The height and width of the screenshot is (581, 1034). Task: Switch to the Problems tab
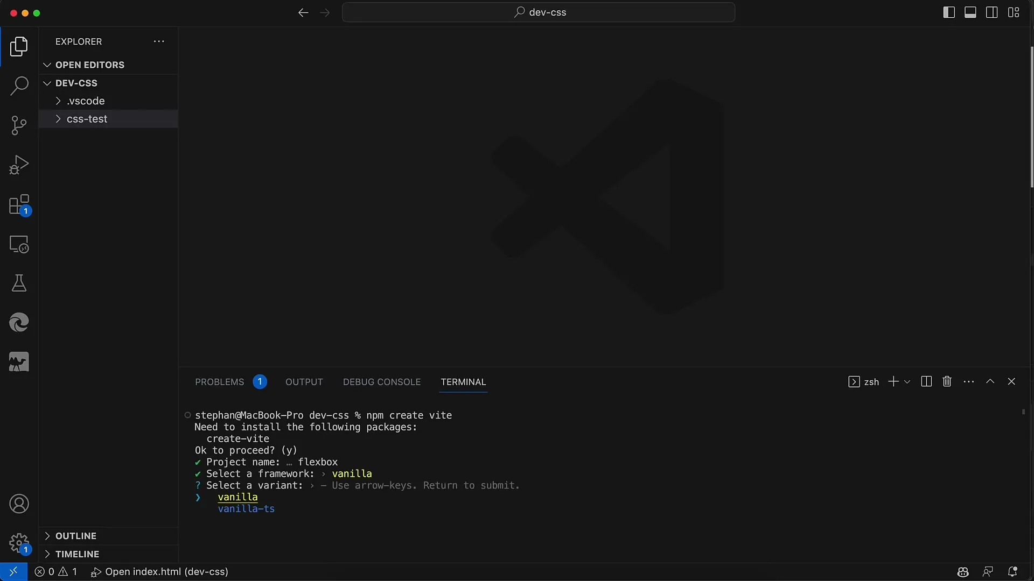point(219,382)
